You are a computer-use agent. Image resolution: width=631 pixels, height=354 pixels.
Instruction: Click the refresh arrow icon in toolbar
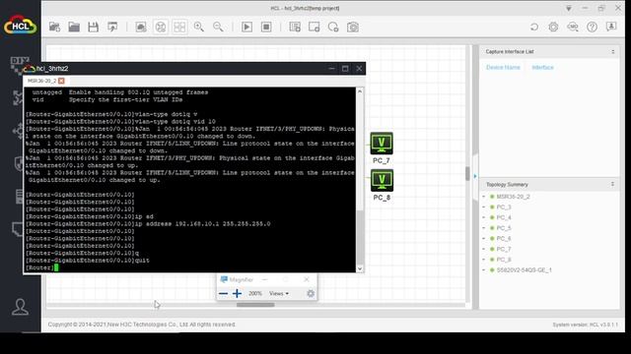point(534,27)
